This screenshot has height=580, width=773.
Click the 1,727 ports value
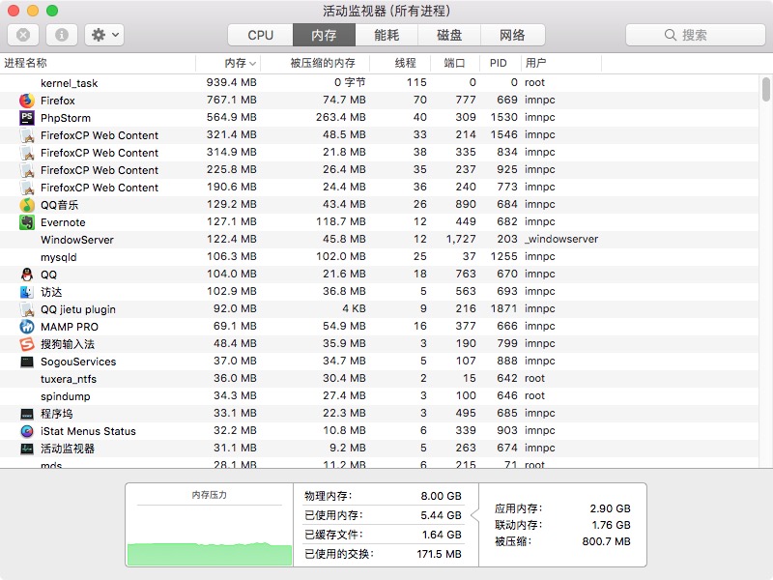[x=461, y=239]
